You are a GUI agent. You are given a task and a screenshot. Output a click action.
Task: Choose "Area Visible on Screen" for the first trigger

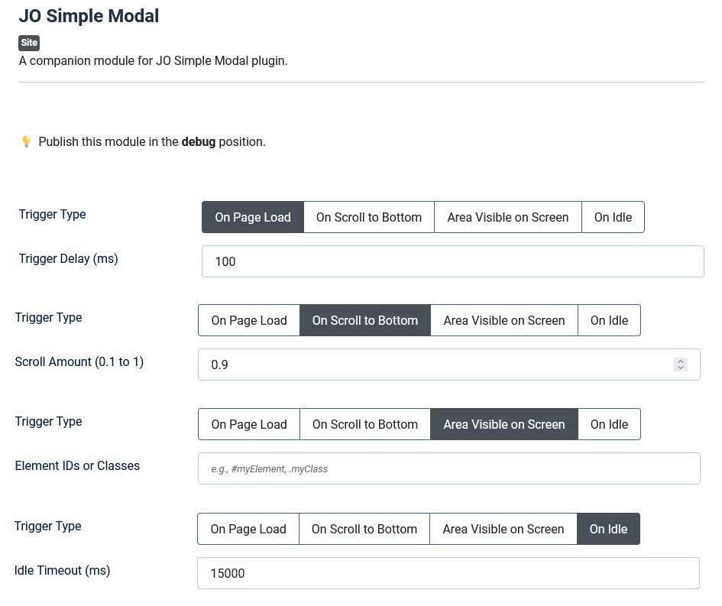[x=507, y=217]
